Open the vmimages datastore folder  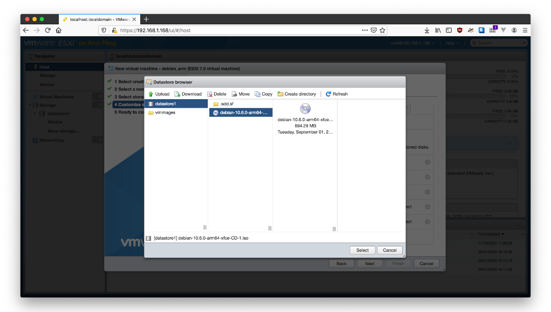(x=176, y=113)
